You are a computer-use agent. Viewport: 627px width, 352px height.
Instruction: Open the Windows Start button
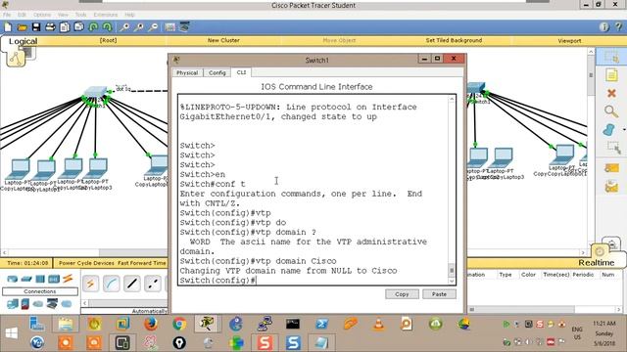12,332
